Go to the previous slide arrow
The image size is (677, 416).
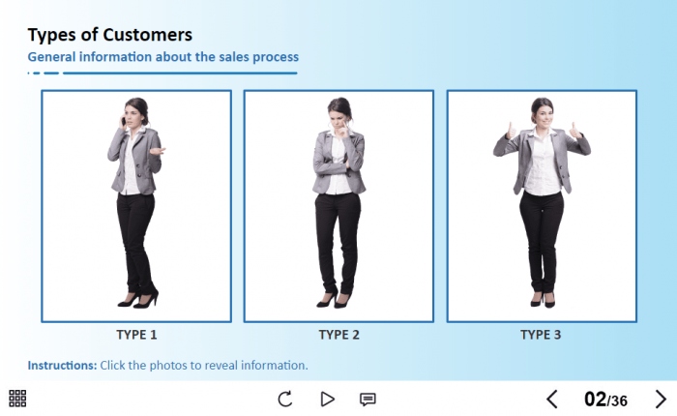pyautogui.click(x=552, y=399)
